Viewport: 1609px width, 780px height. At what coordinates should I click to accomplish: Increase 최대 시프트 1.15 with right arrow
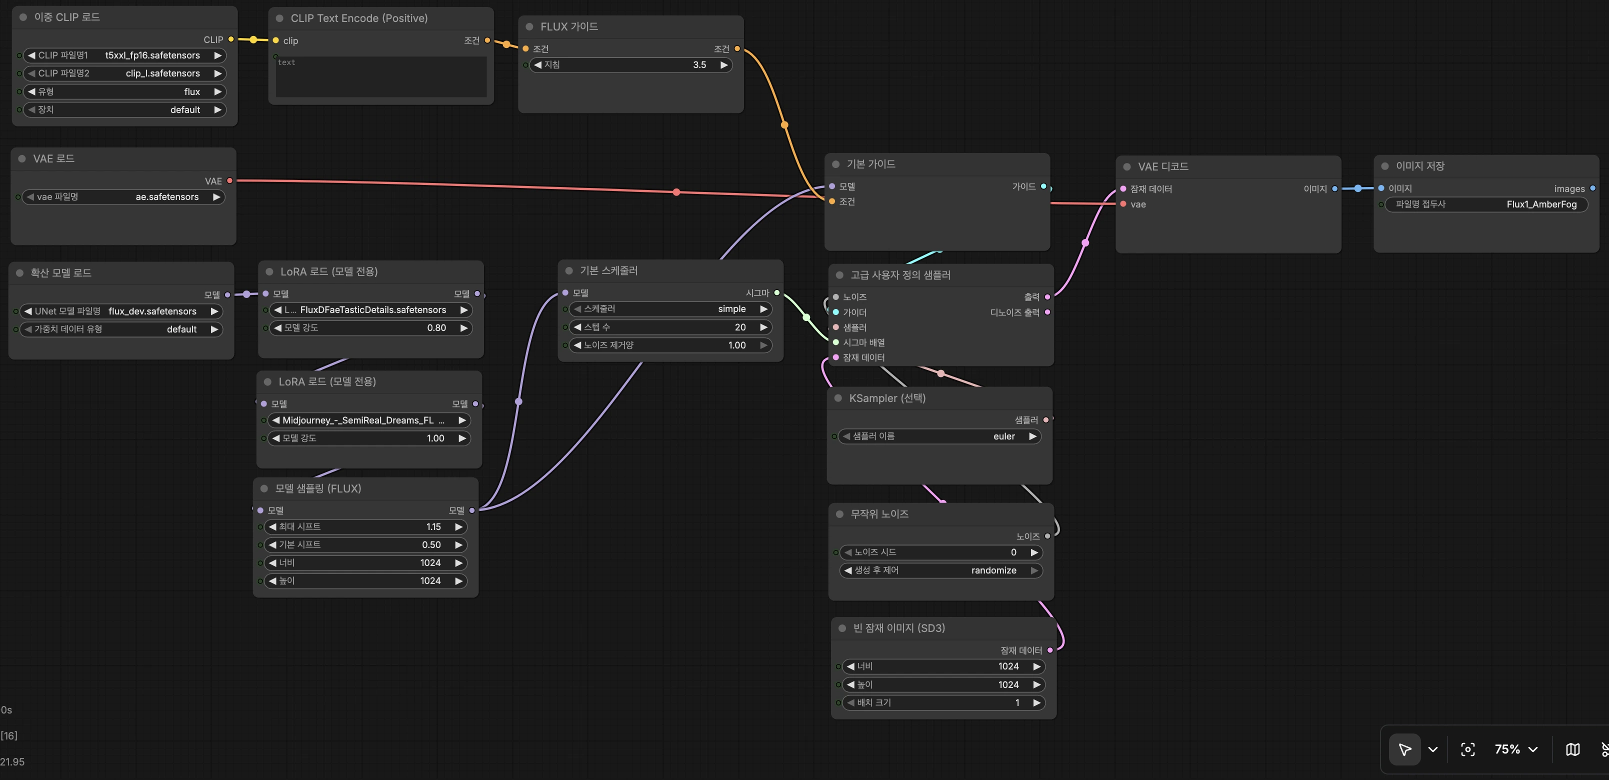pos(458,527)
